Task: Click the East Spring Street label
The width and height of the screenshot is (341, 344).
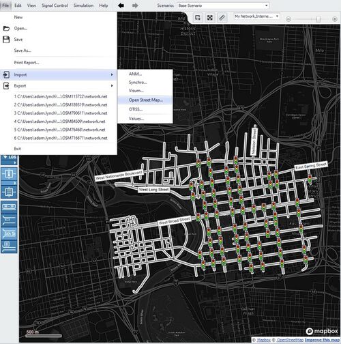Action: coord(311,166)
